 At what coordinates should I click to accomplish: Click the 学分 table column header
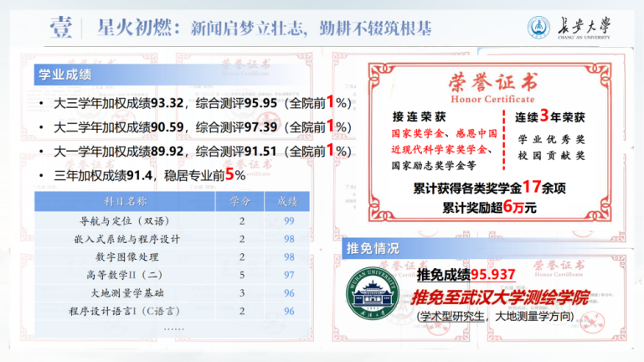pyautogui.click(x=241, y=201)
